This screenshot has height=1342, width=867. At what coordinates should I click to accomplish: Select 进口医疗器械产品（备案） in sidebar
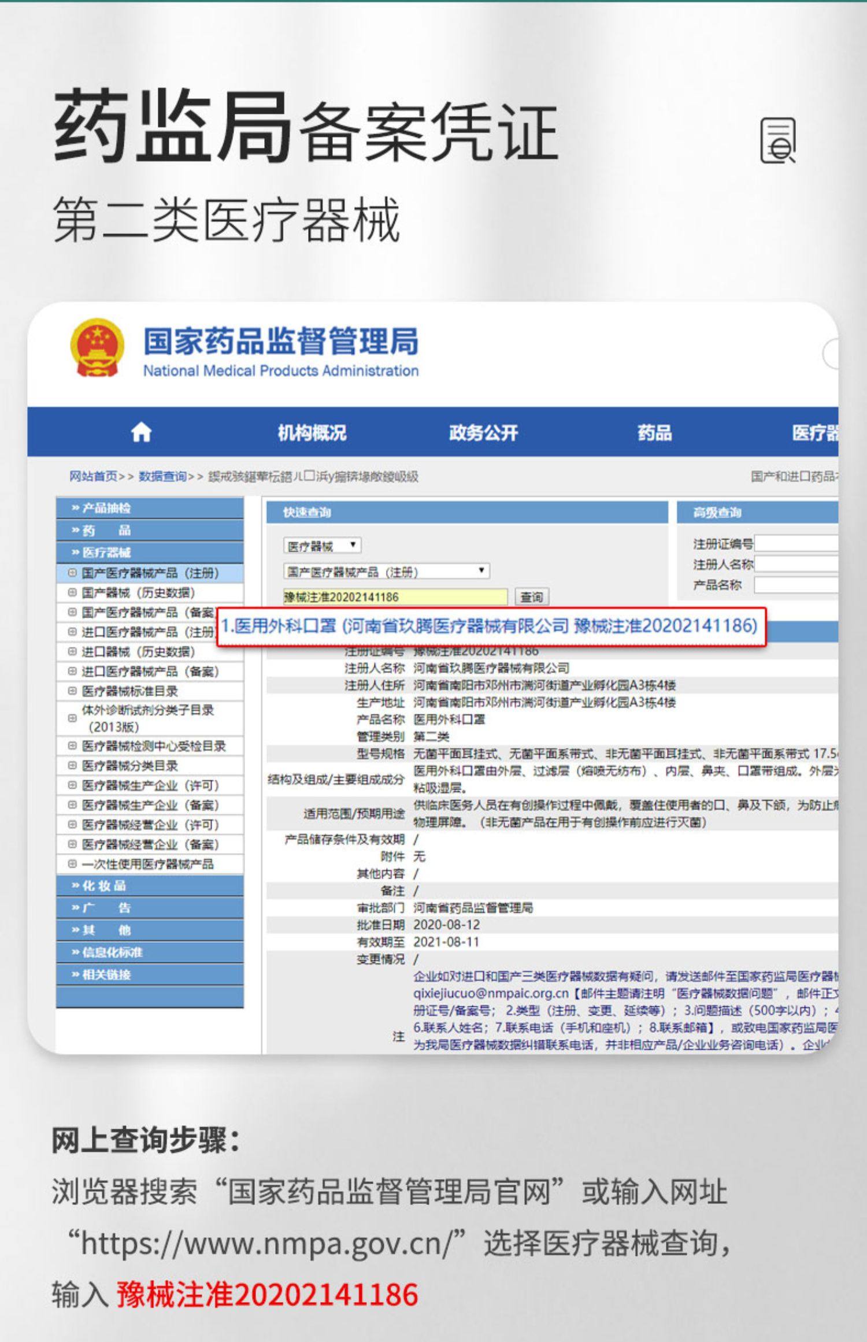click(150, 671)
